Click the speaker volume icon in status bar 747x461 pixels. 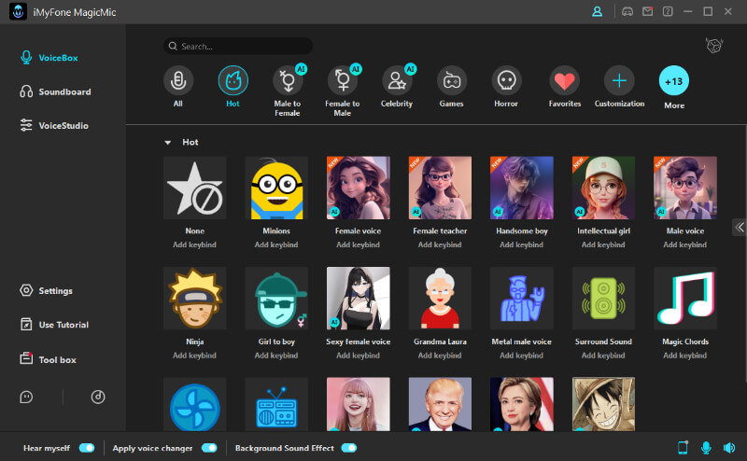pyautogui.click(x=729, y=448)
